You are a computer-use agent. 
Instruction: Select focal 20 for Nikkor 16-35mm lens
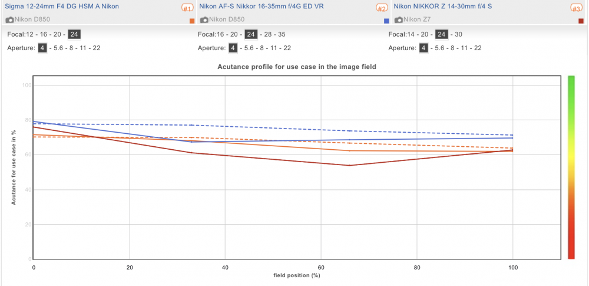click(234, 35)
